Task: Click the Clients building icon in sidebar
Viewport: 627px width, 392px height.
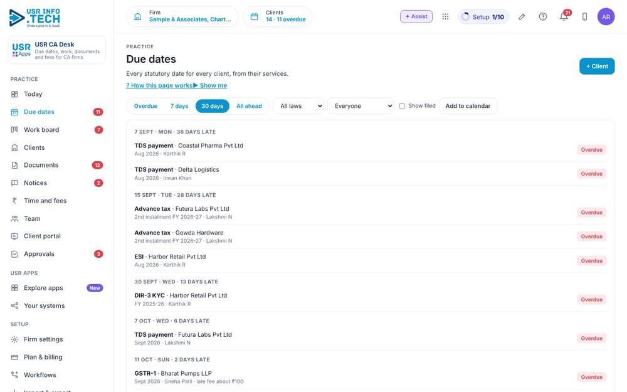Action: pos(14,147)
